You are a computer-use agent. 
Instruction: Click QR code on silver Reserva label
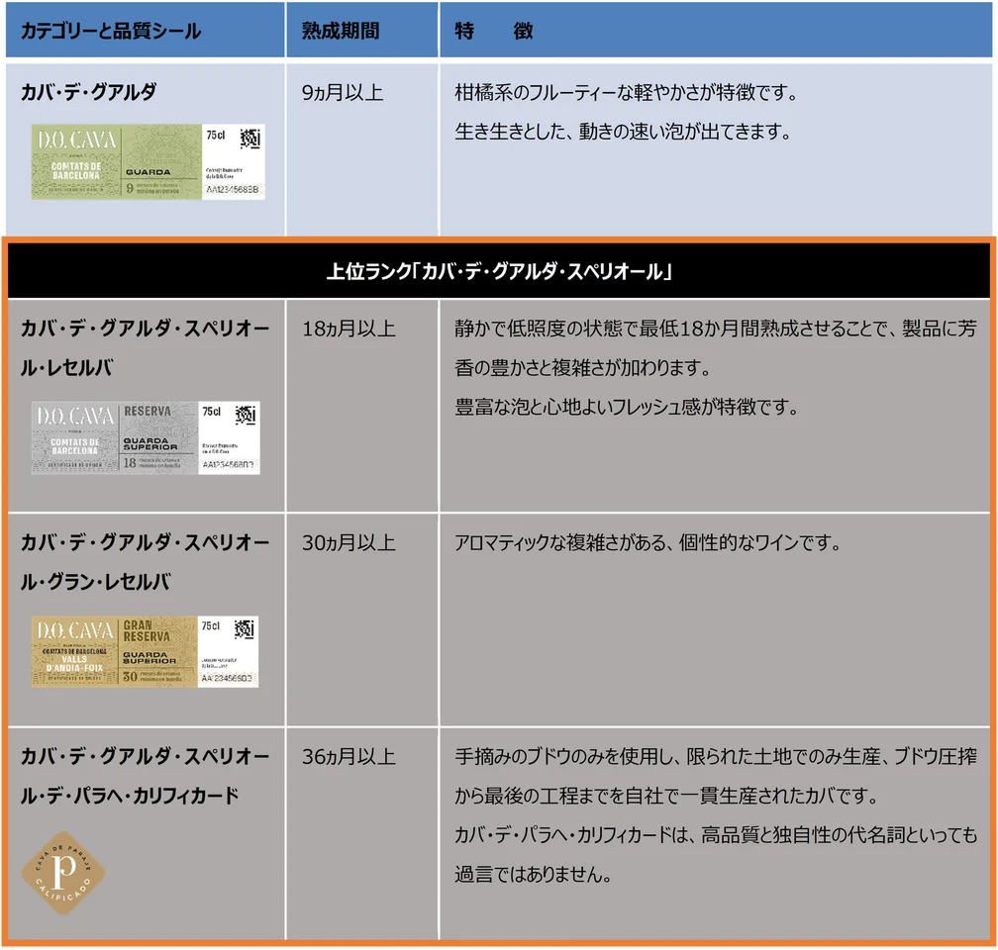245,416
